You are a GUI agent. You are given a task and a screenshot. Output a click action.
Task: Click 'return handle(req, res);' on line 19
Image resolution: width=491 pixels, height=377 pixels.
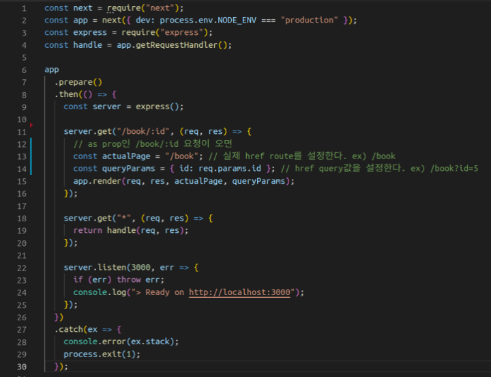point(131,231)
